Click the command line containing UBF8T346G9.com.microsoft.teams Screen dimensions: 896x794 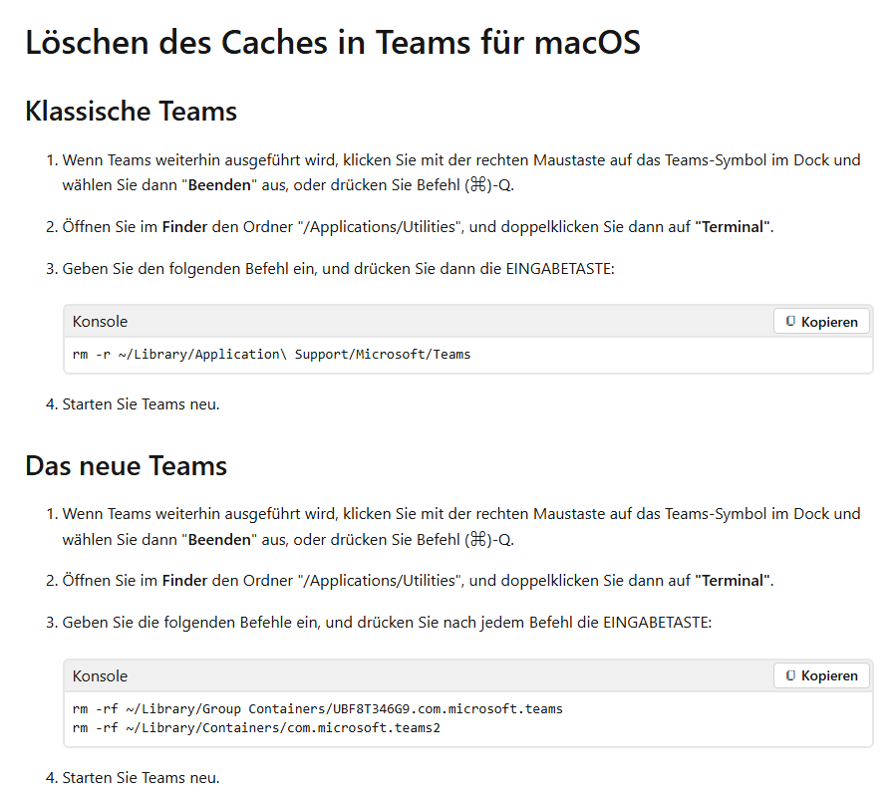(x=318, y=709)
